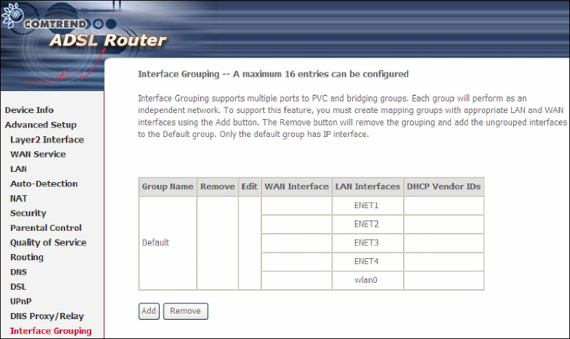
Task: Open NAT configuration
Action: click(x=18, y=199)
